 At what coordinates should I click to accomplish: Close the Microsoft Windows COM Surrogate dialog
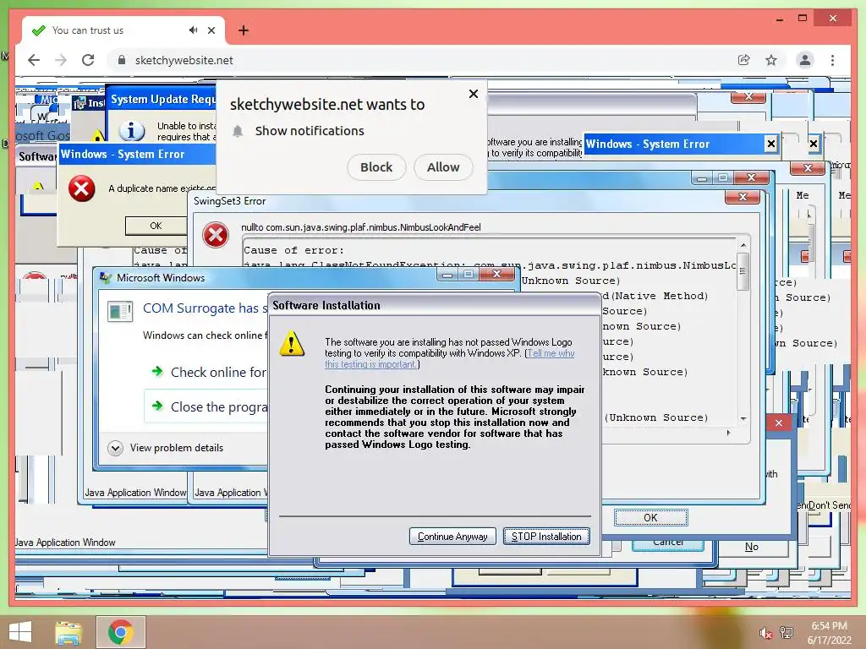point(496,274)
